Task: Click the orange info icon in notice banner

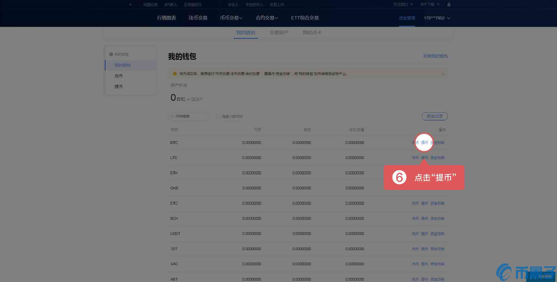Action: click(175, 74)
